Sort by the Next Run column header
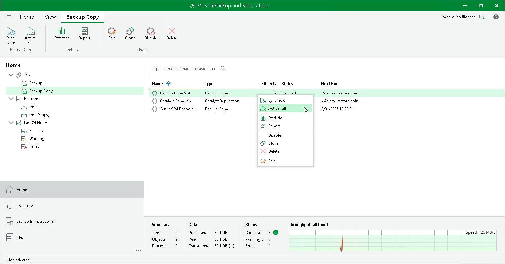 [x=330, y=84]
